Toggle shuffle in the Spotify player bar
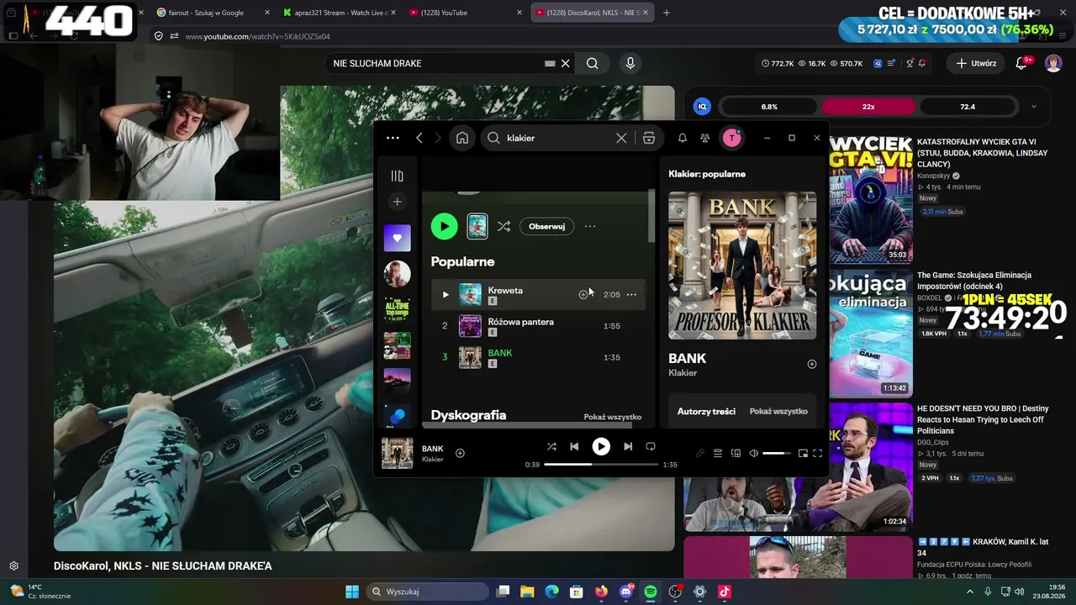 click(551, 447)
